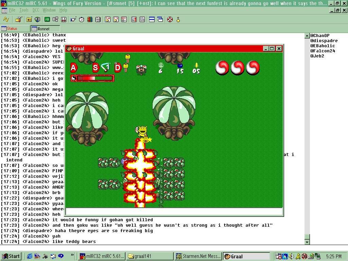Open the Aliases editor (/a icon)
Viewport: 348px width, 261px height.
click(x=47, y=19)
